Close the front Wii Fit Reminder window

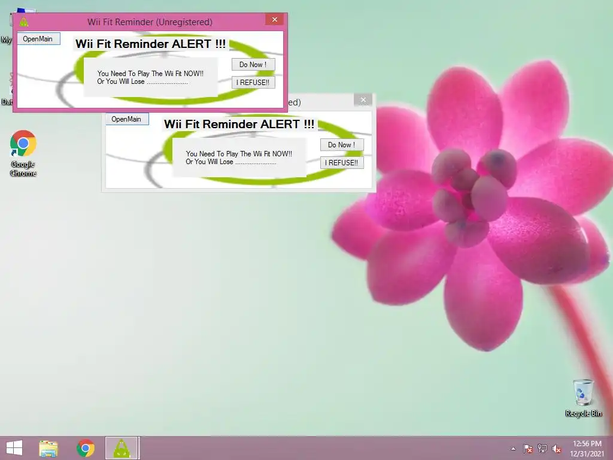(x=274, y=19)
